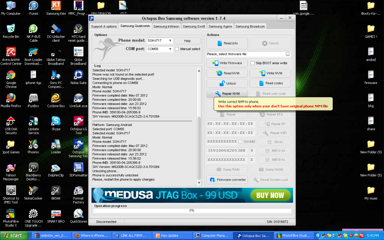Image resolution: width=384 pixels, height=240 pixels.
Task: Select the Recycle Bin icon
Action: (x=11, y=31)
